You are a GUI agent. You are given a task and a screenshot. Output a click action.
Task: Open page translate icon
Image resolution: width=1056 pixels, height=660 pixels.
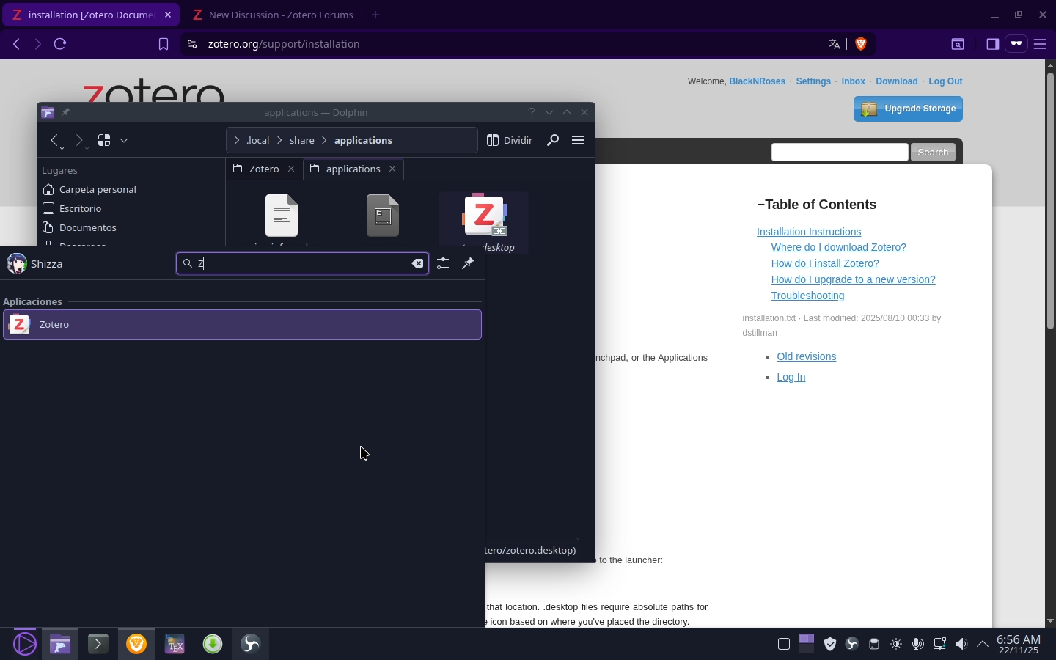835,45
